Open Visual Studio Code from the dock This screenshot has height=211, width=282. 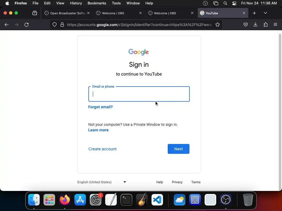click(157, 200)
